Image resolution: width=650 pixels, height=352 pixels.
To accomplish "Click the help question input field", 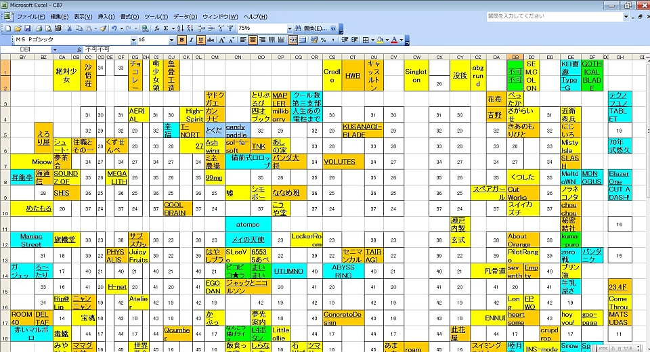I will [555, 16].
